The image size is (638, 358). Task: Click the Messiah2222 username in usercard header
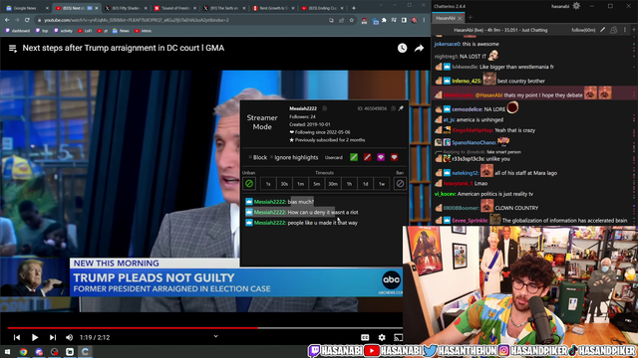(303, 108)
